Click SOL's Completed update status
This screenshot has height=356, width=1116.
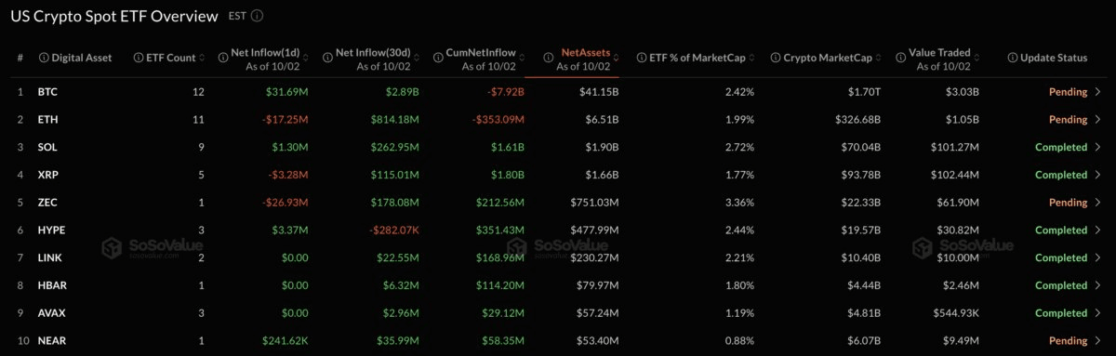[x=1061, y=147]
